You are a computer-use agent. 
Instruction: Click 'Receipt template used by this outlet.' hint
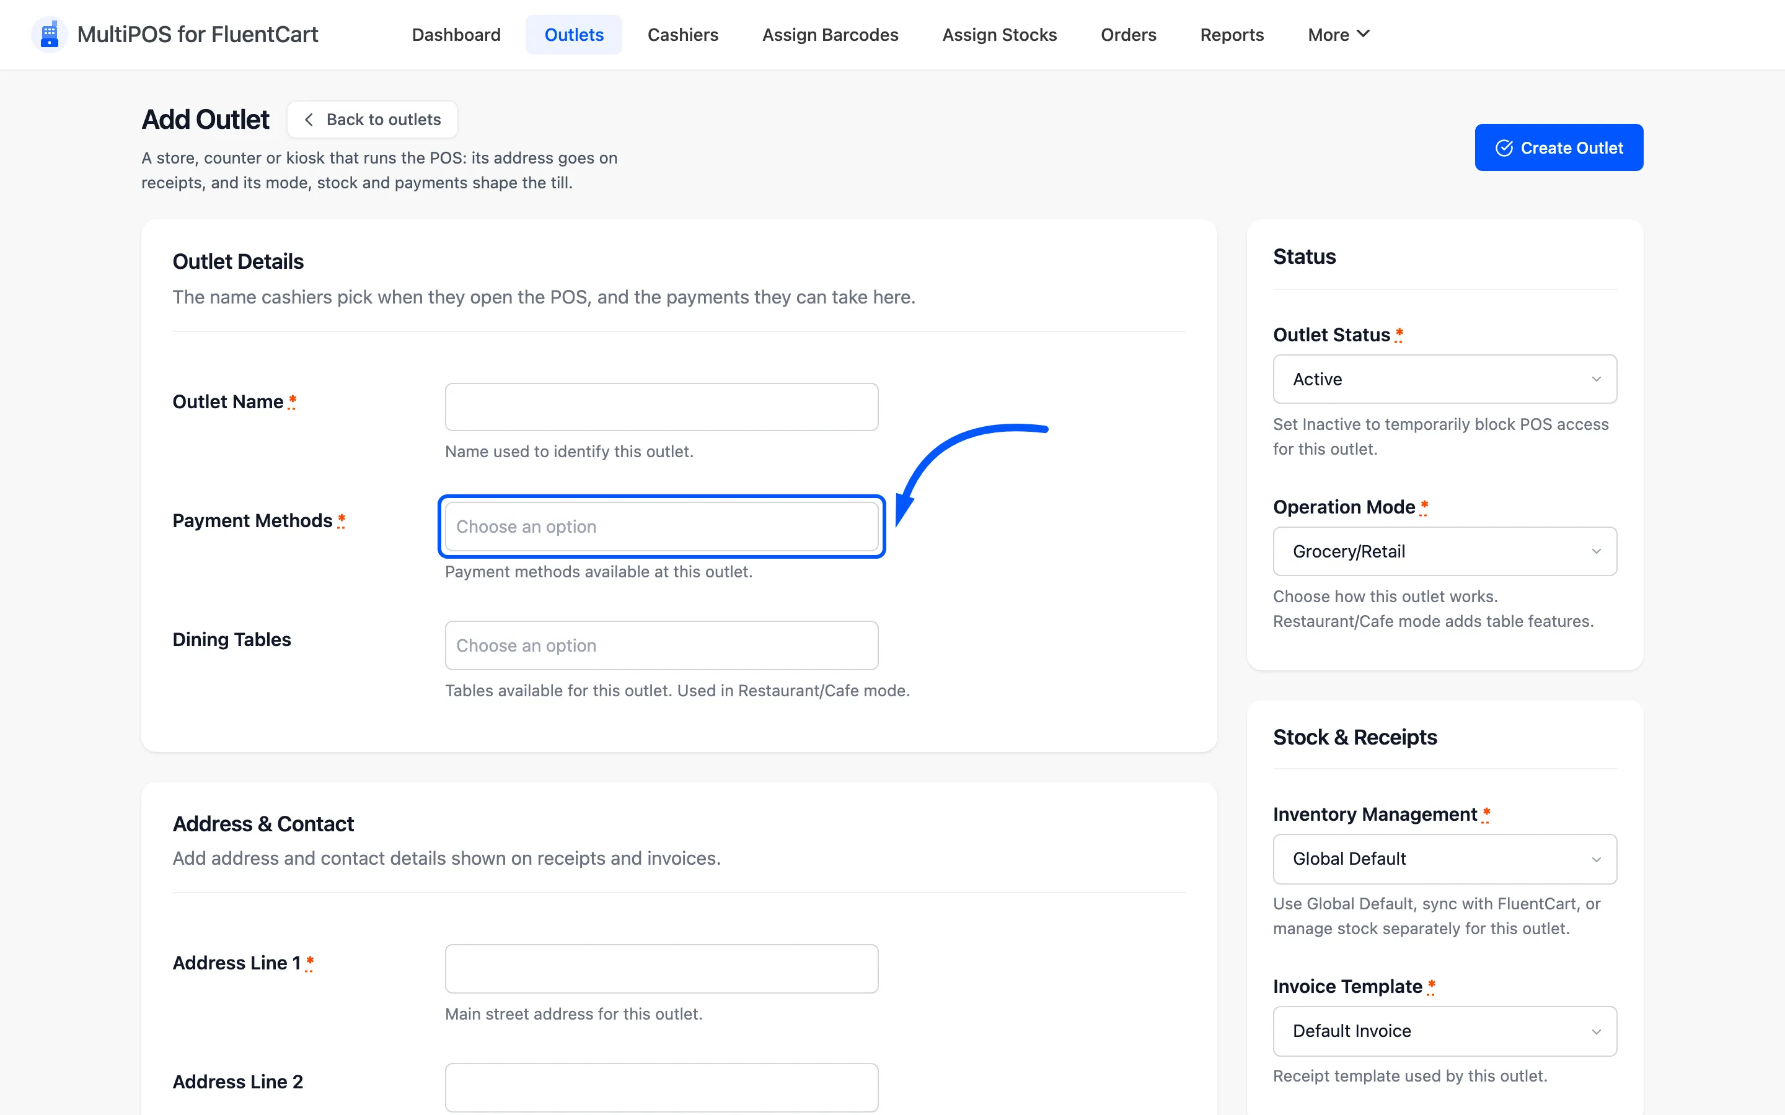(1409, 1076)
